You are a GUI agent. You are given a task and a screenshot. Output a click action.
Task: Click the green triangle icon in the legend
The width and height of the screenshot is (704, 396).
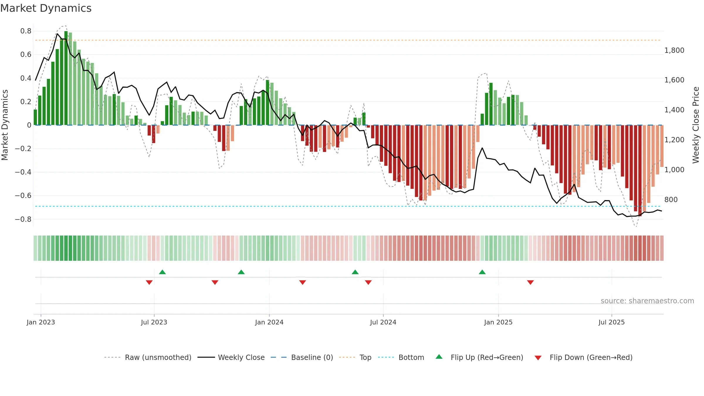439,357
